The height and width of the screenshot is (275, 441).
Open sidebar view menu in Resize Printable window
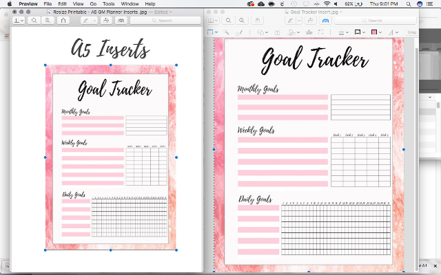click(19, 21)
